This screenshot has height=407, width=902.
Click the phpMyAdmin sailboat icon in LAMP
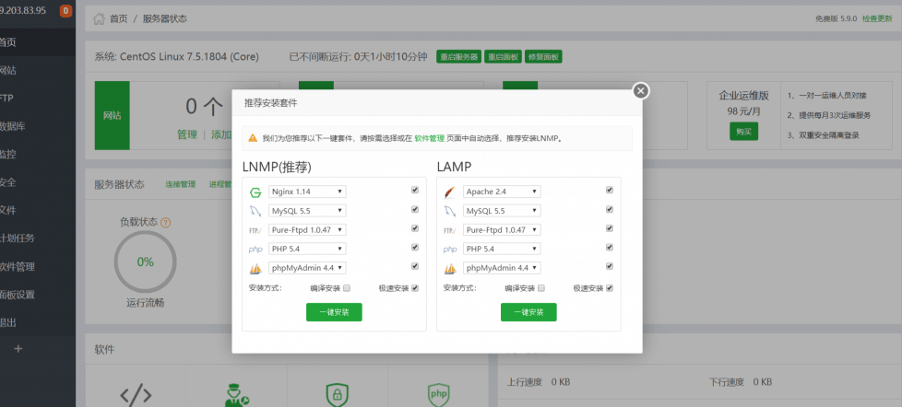[450, 269]
